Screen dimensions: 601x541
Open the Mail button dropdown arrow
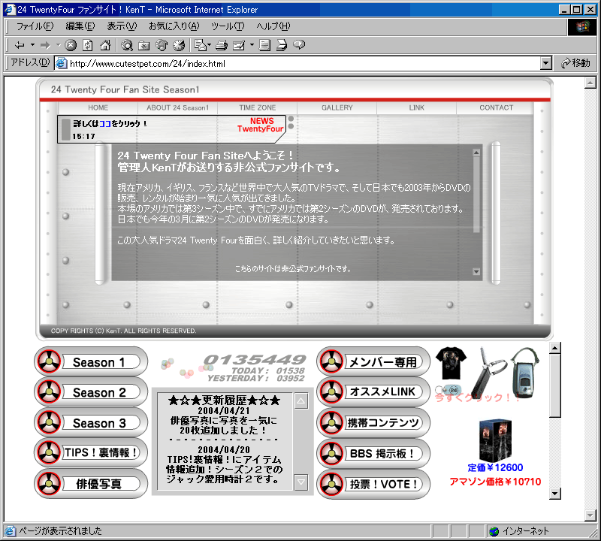[210, 45]
